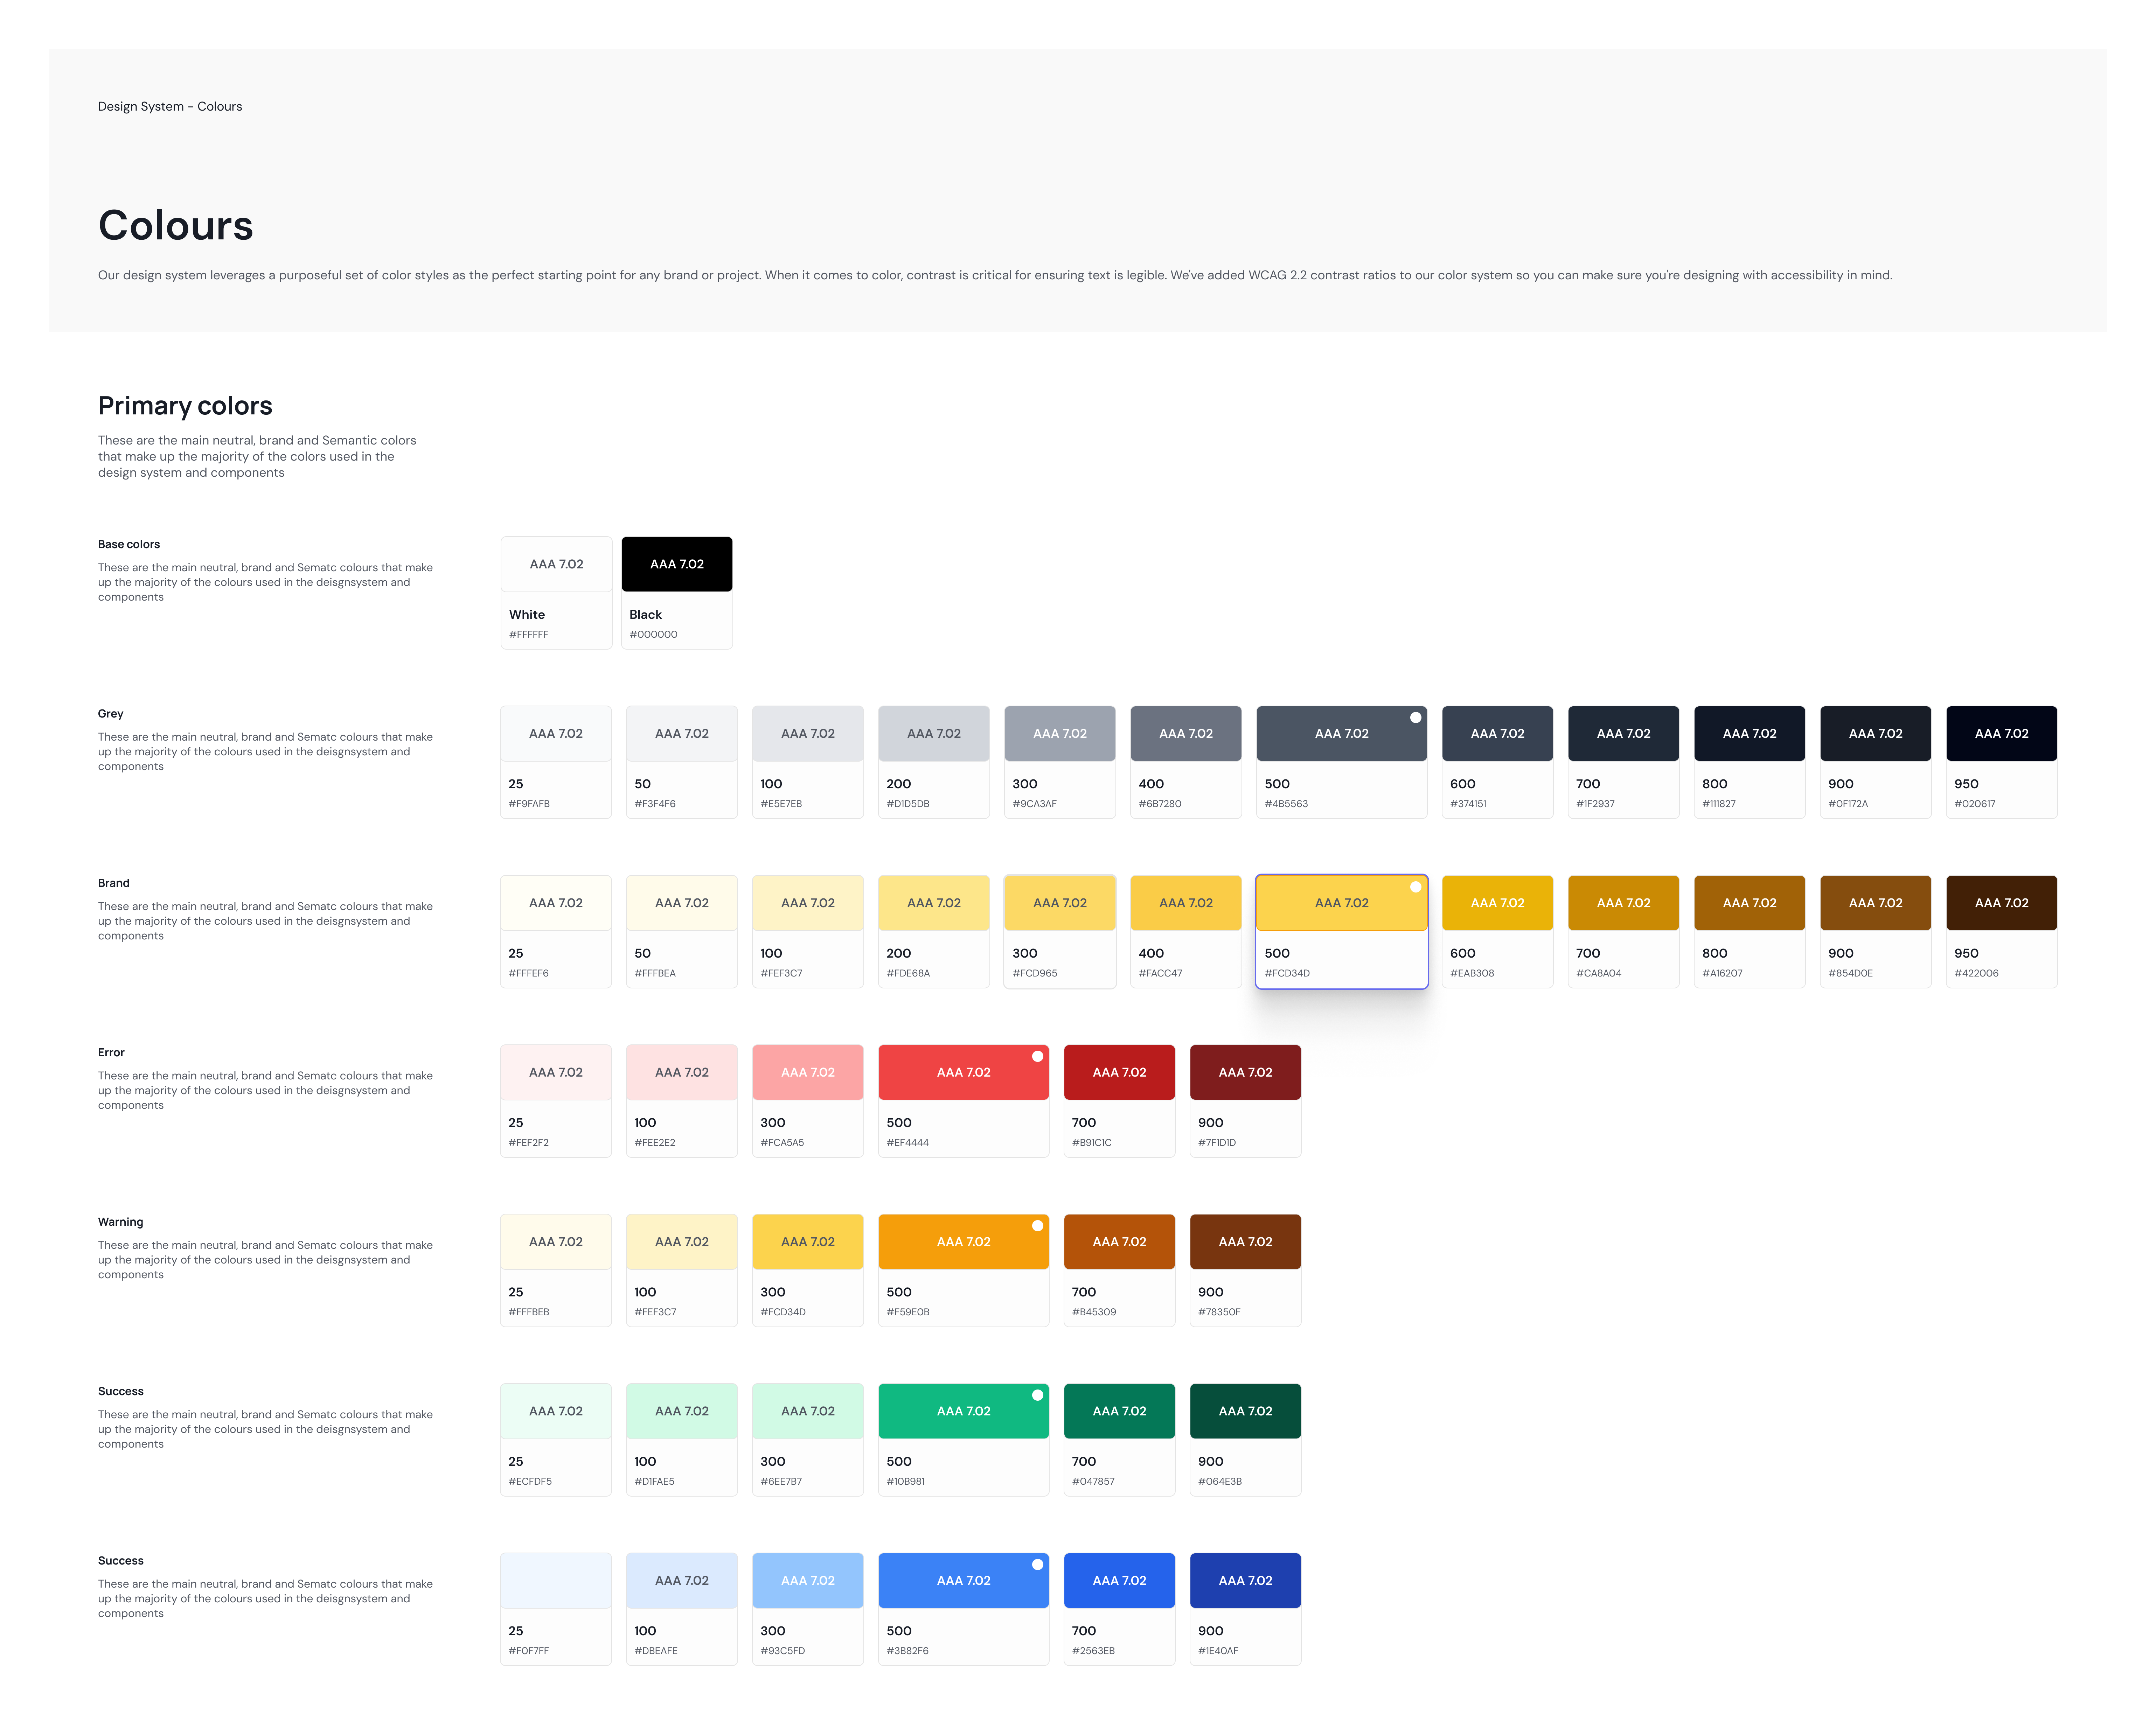Click the Colours page heading
Image resolution: width=2156 pixels, height=1715 pixels.
[176, 226]
